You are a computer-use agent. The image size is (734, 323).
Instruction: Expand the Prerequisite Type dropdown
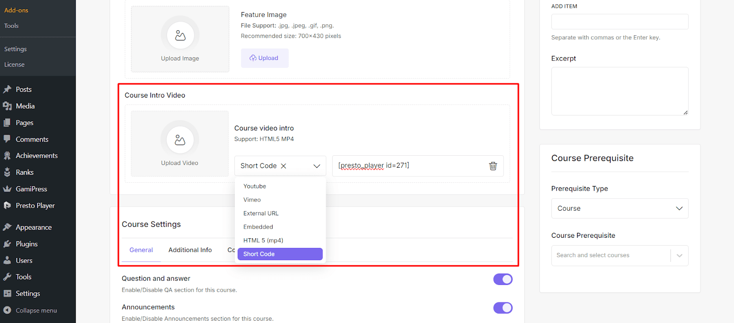point(619,208)
